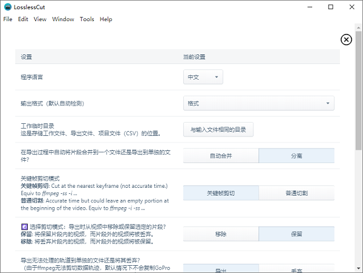Image resolution: width=363 pixels, height=273 pixels.
Task: Click the scrollbar up arrow
Action: coord(359,27)
